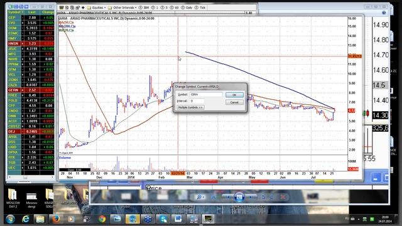Click photo viewer previous image button

(x=227, y=196)
